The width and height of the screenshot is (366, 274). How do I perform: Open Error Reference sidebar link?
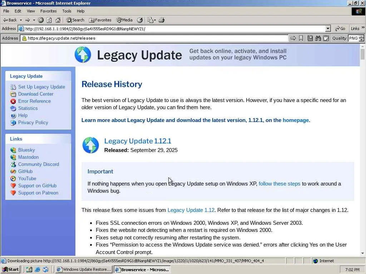pos(34,101)
